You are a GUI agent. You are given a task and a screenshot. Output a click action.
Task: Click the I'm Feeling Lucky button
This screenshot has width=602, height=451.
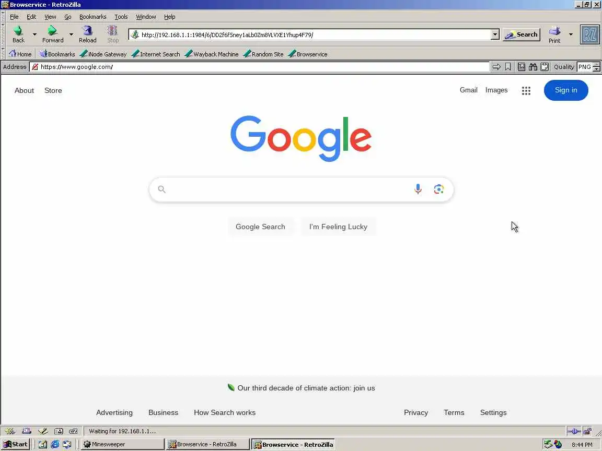(338, 227)
